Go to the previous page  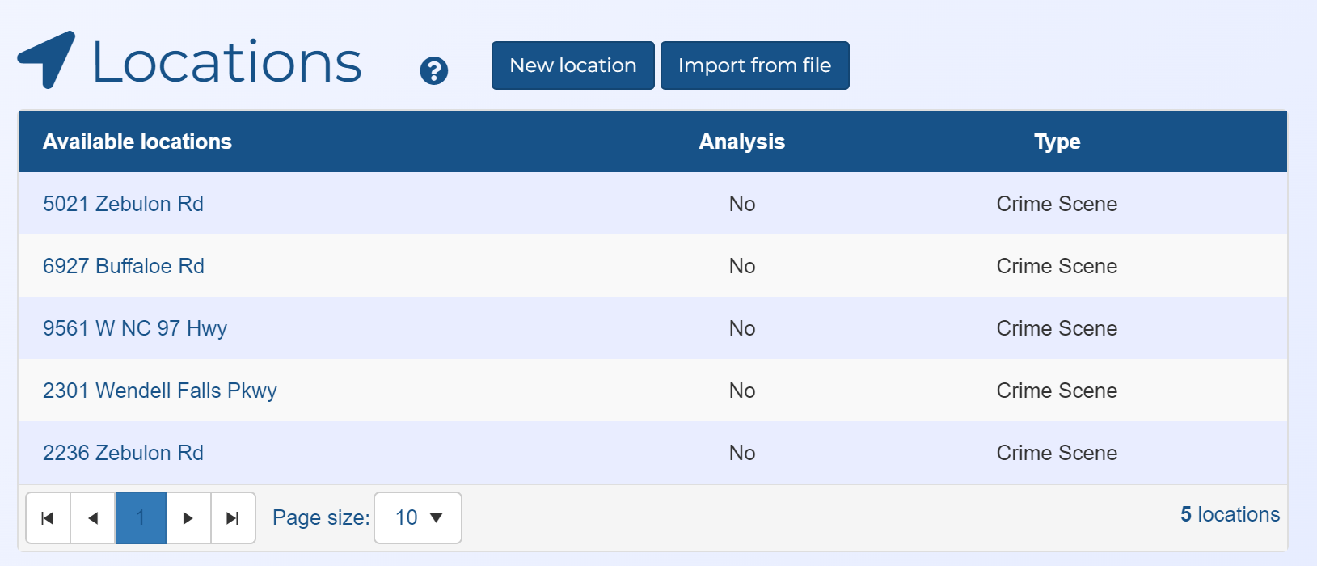click(93, 518)
